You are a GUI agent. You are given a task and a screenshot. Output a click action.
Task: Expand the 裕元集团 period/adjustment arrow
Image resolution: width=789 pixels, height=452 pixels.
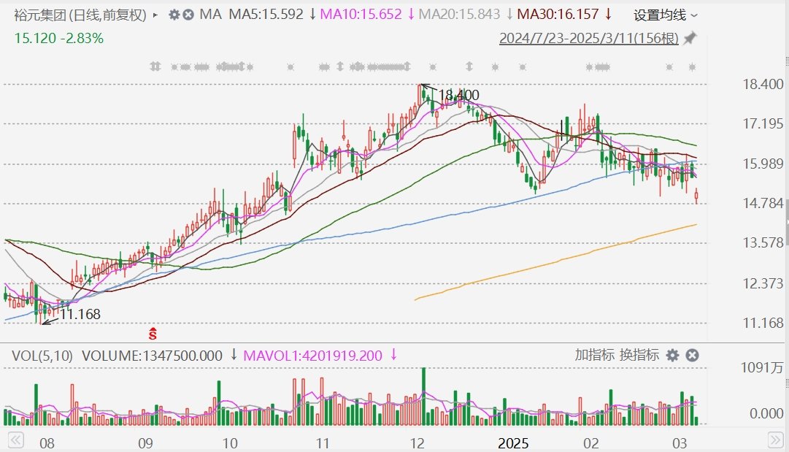155,15
